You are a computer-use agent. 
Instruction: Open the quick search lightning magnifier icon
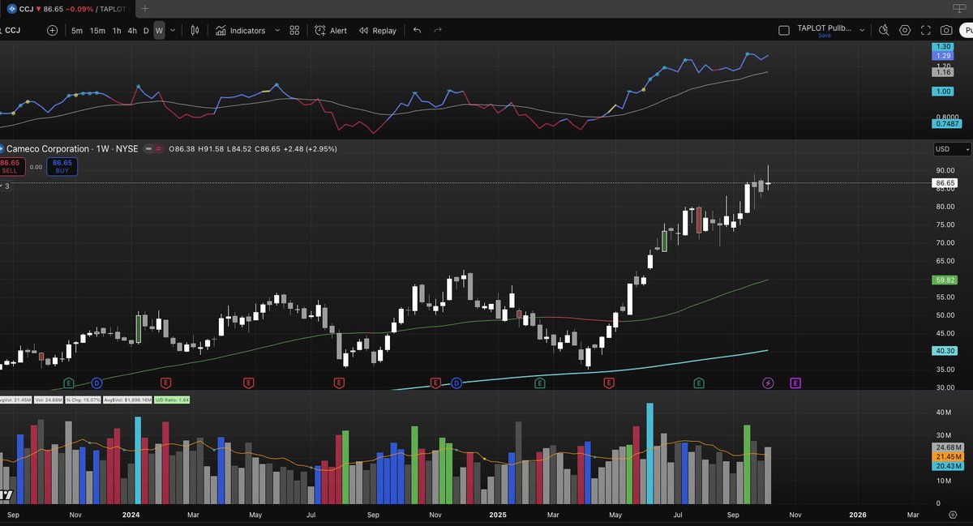coord(884,30)
